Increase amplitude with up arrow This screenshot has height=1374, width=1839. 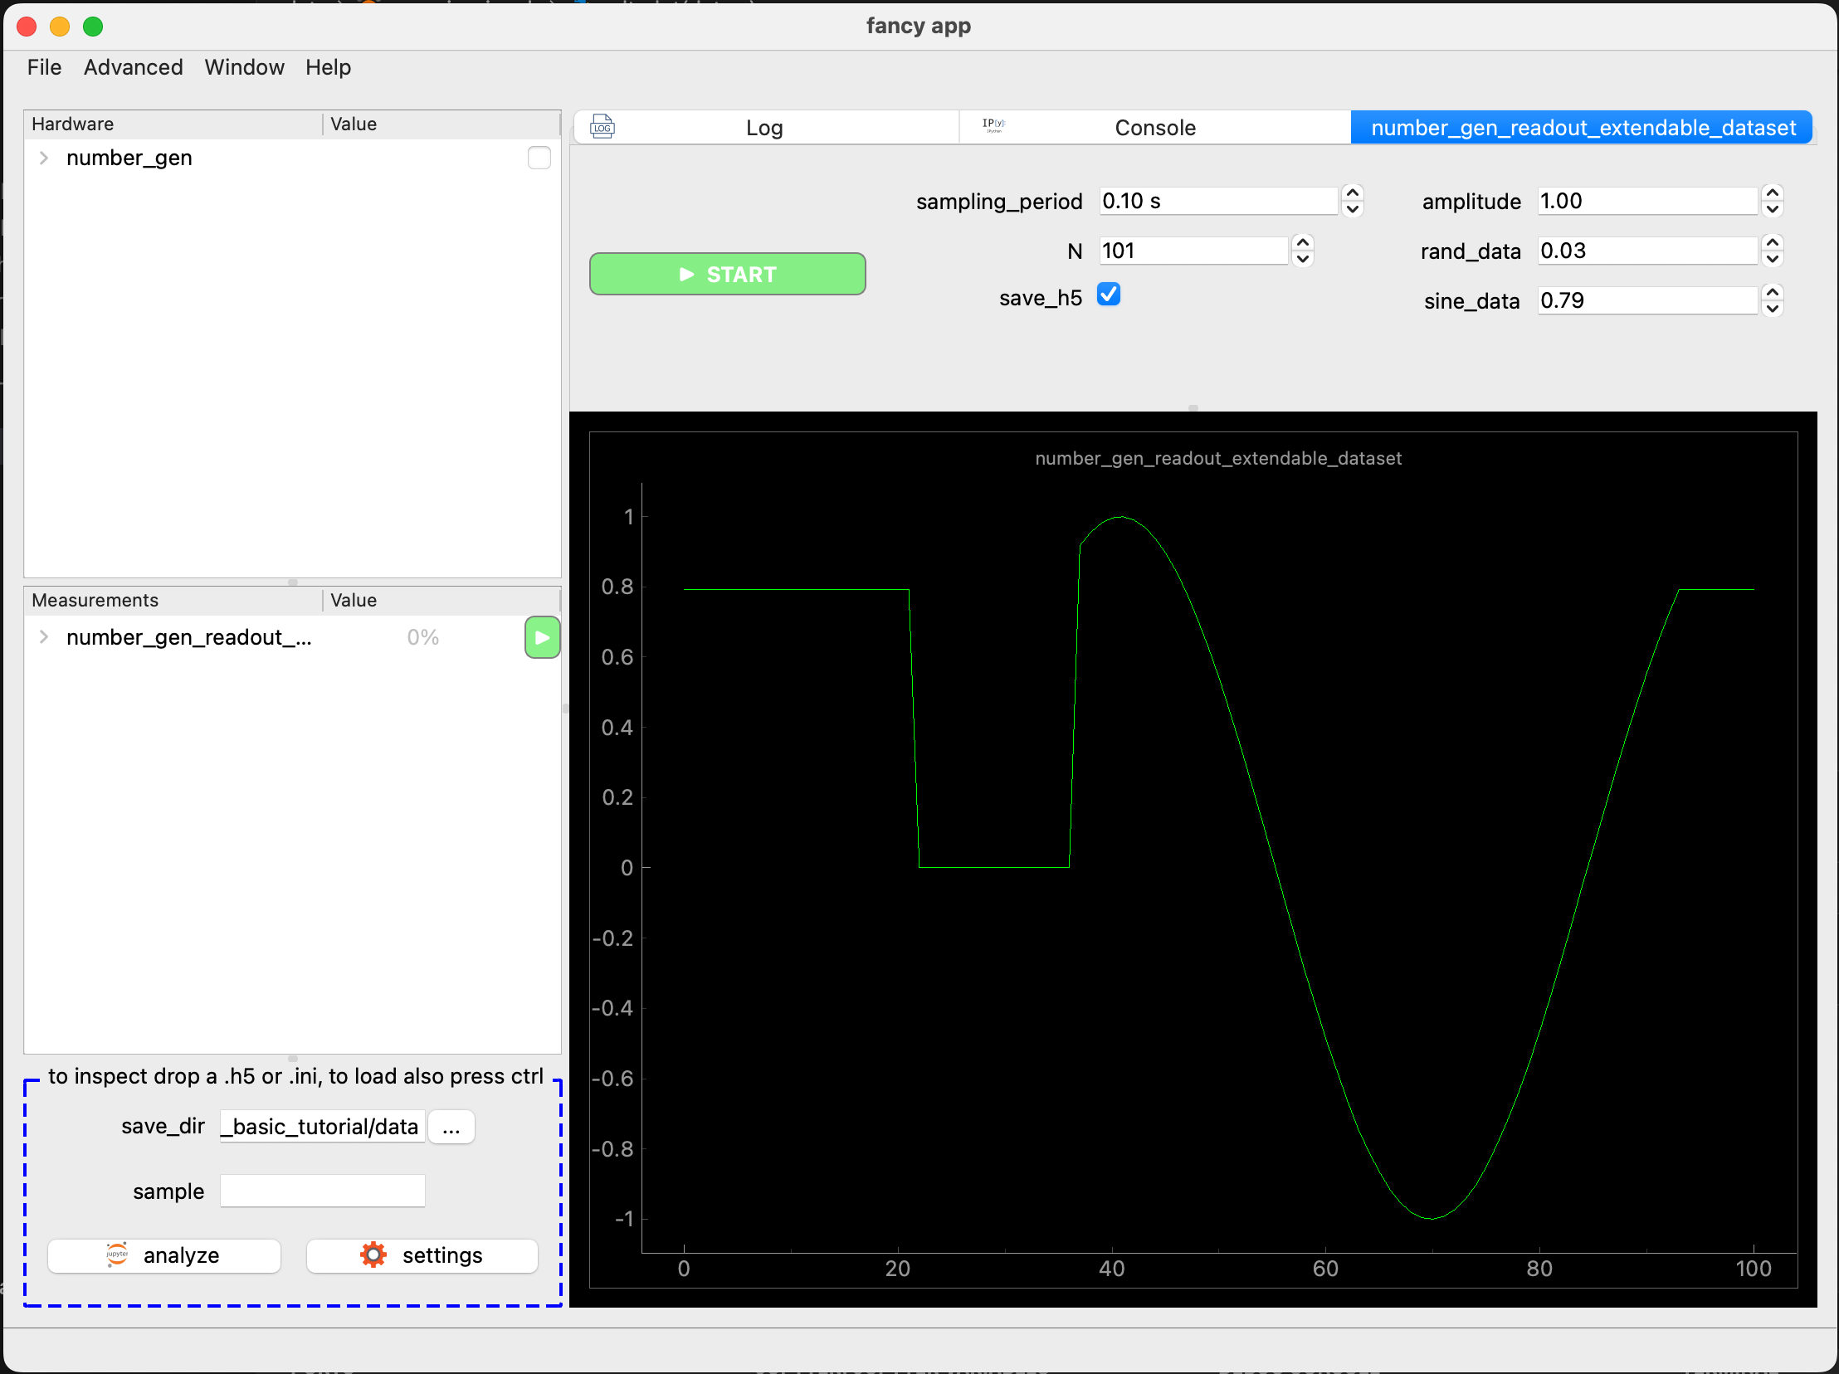1773,192
